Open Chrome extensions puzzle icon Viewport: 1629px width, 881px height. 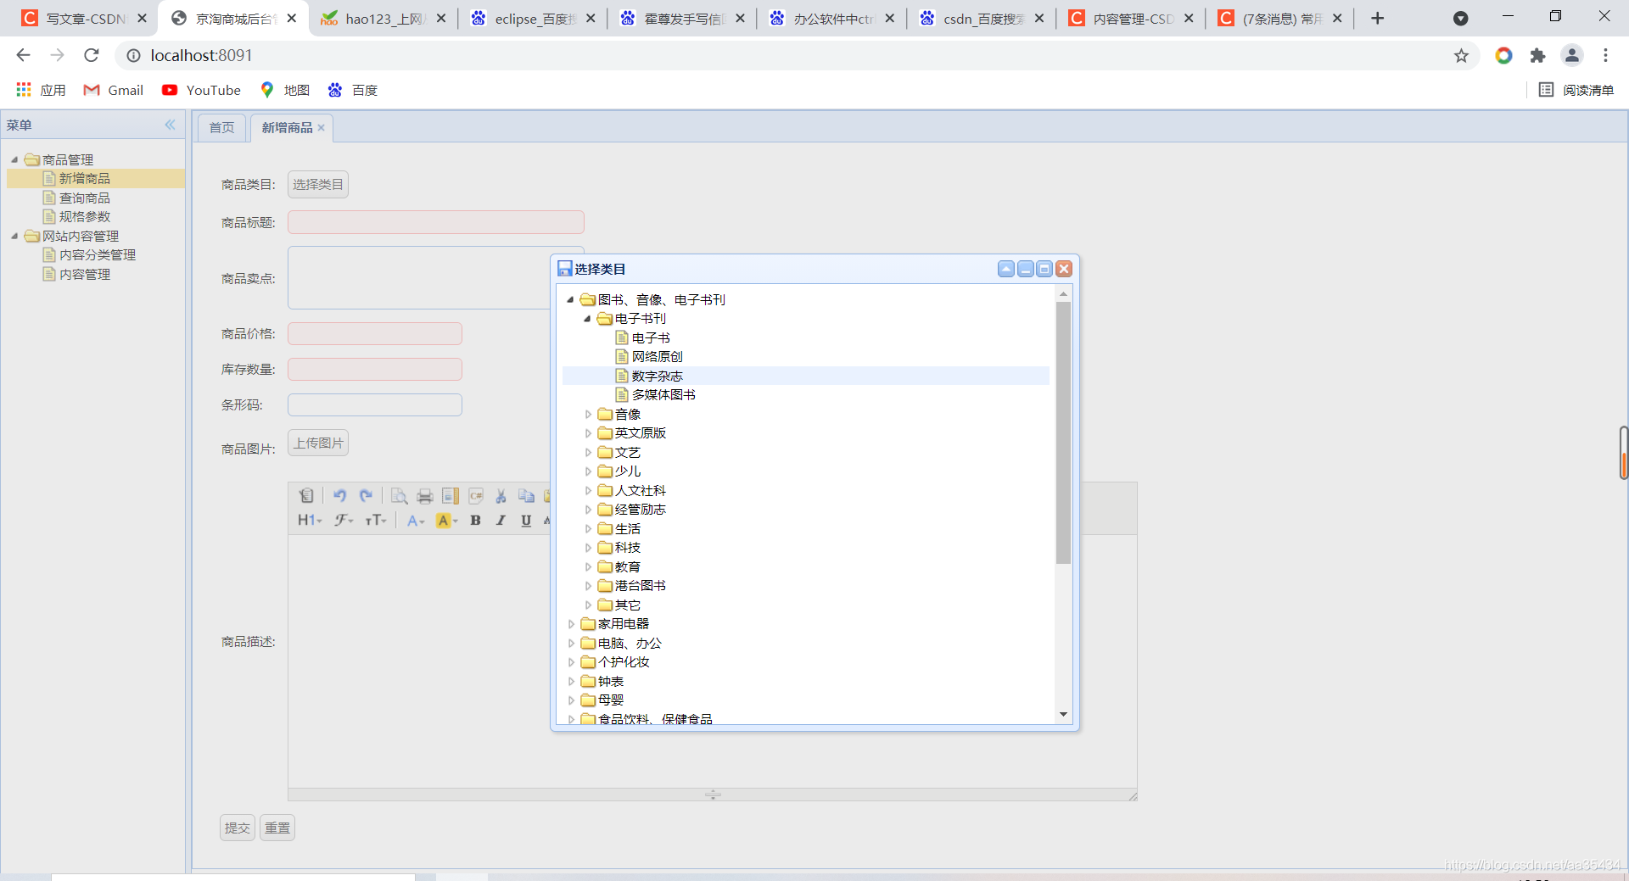pos(1537,56)
